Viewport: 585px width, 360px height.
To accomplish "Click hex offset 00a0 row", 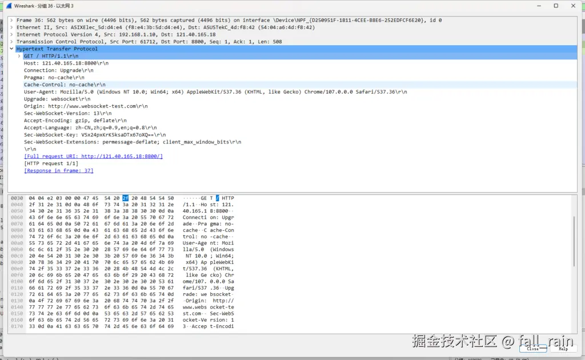I will tap(17, 243).
